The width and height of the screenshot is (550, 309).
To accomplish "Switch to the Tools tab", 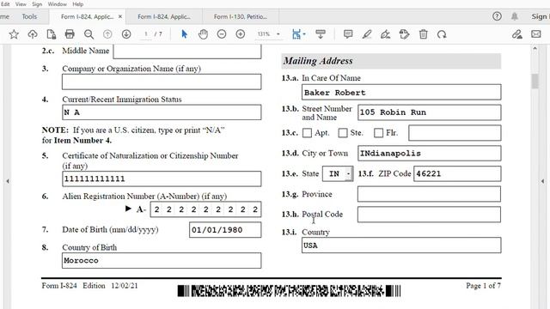I will click(29, 16).
